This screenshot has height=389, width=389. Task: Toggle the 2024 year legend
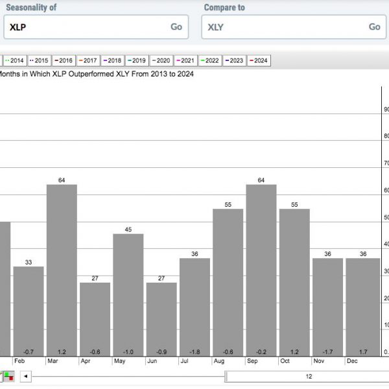click(x=259, y=60)
